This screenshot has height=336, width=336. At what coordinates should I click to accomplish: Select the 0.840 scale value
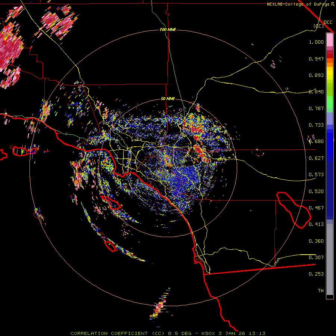pyautogui.click(x=316, y=92)
